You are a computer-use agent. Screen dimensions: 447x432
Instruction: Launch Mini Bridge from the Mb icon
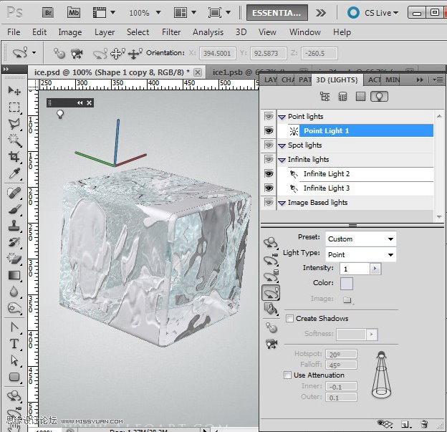point(74,13)
